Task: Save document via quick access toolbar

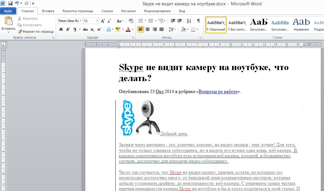Action: click(10, 3)
